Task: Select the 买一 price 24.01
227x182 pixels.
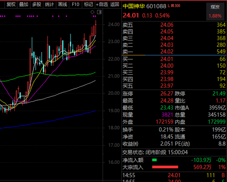Action: (167, 59)
